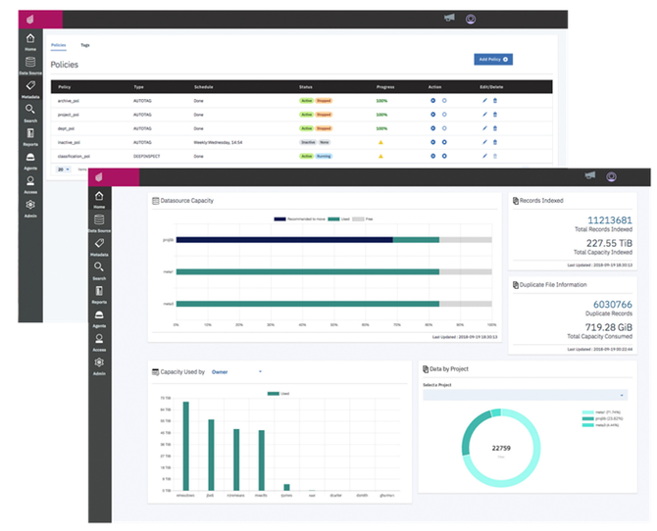Toggle the 'Free' legend entry in Datasource Capacity
The image size is (657, 531).
363,219
